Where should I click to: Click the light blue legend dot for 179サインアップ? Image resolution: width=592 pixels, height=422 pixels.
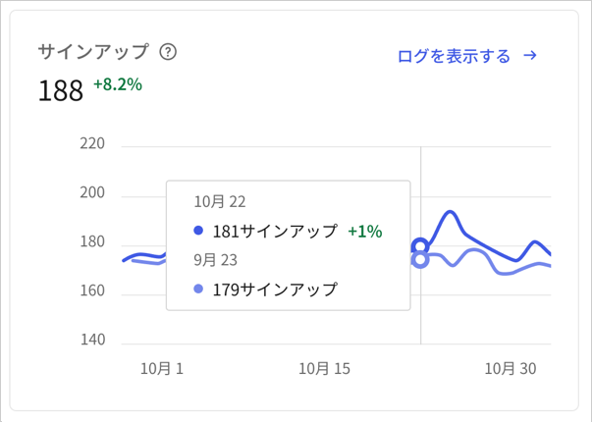[198, 290]
